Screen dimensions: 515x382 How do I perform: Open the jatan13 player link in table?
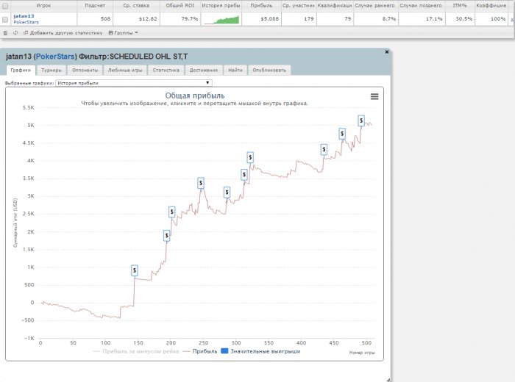click(x=24, y=16)
